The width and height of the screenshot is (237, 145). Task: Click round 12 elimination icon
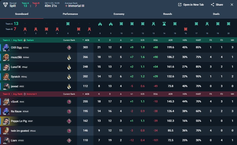pyautogui.click(x=143, y=24)
